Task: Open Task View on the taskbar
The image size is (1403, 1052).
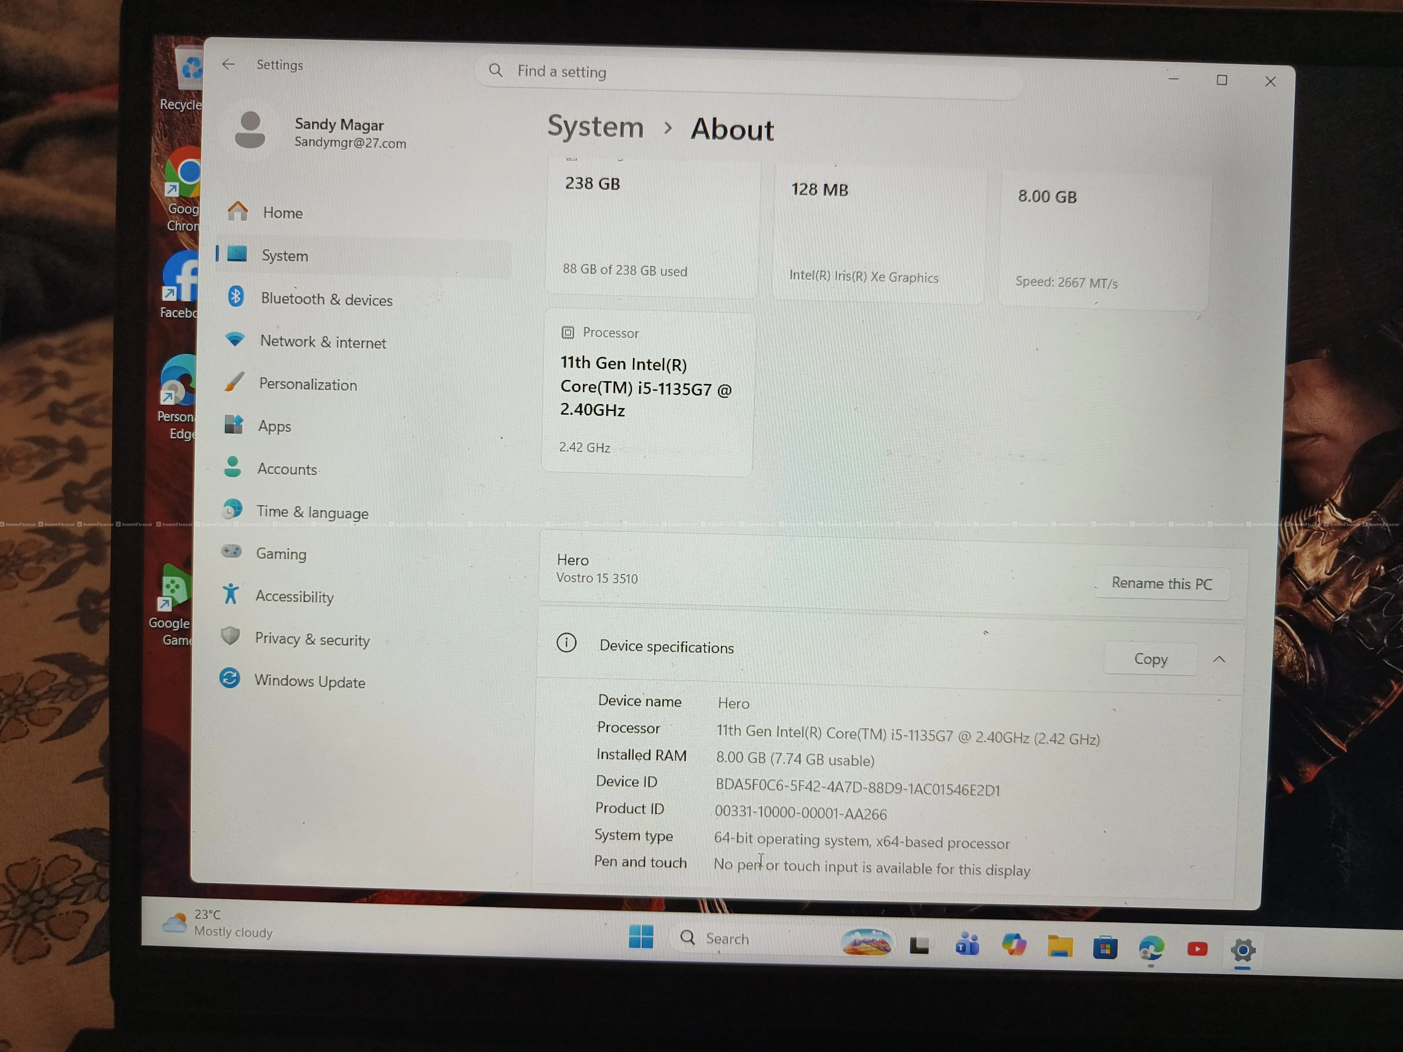Action: [919, 945]
